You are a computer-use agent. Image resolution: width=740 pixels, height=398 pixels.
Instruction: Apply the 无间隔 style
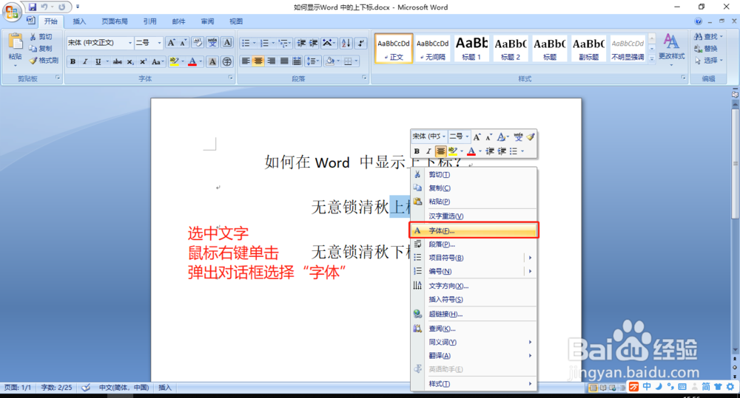[433, 48]
